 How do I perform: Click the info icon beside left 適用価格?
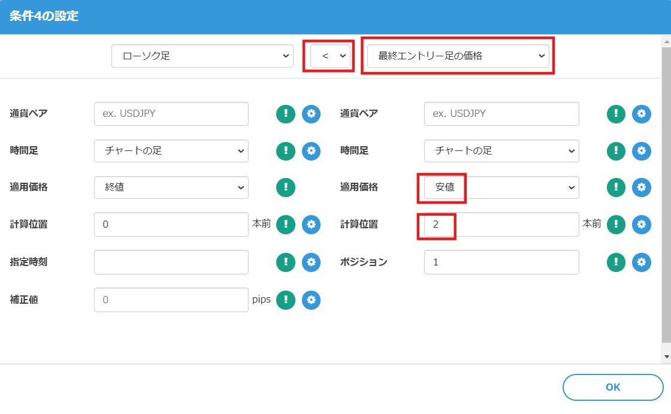[286, 188]
